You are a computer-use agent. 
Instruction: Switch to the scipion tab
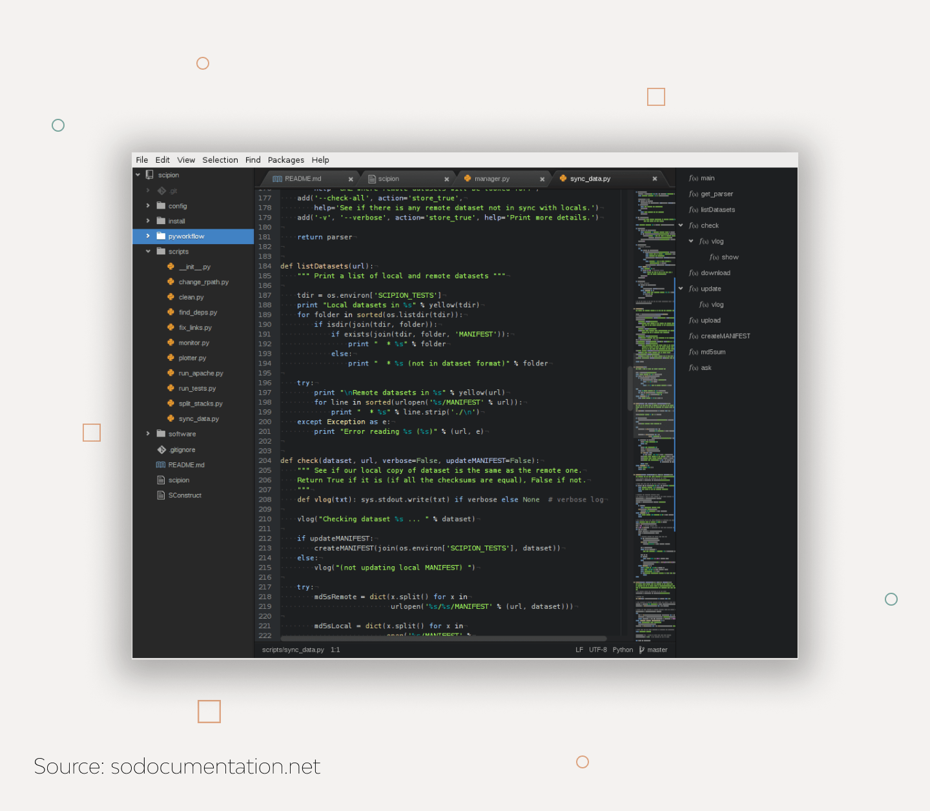coord(388,179)
